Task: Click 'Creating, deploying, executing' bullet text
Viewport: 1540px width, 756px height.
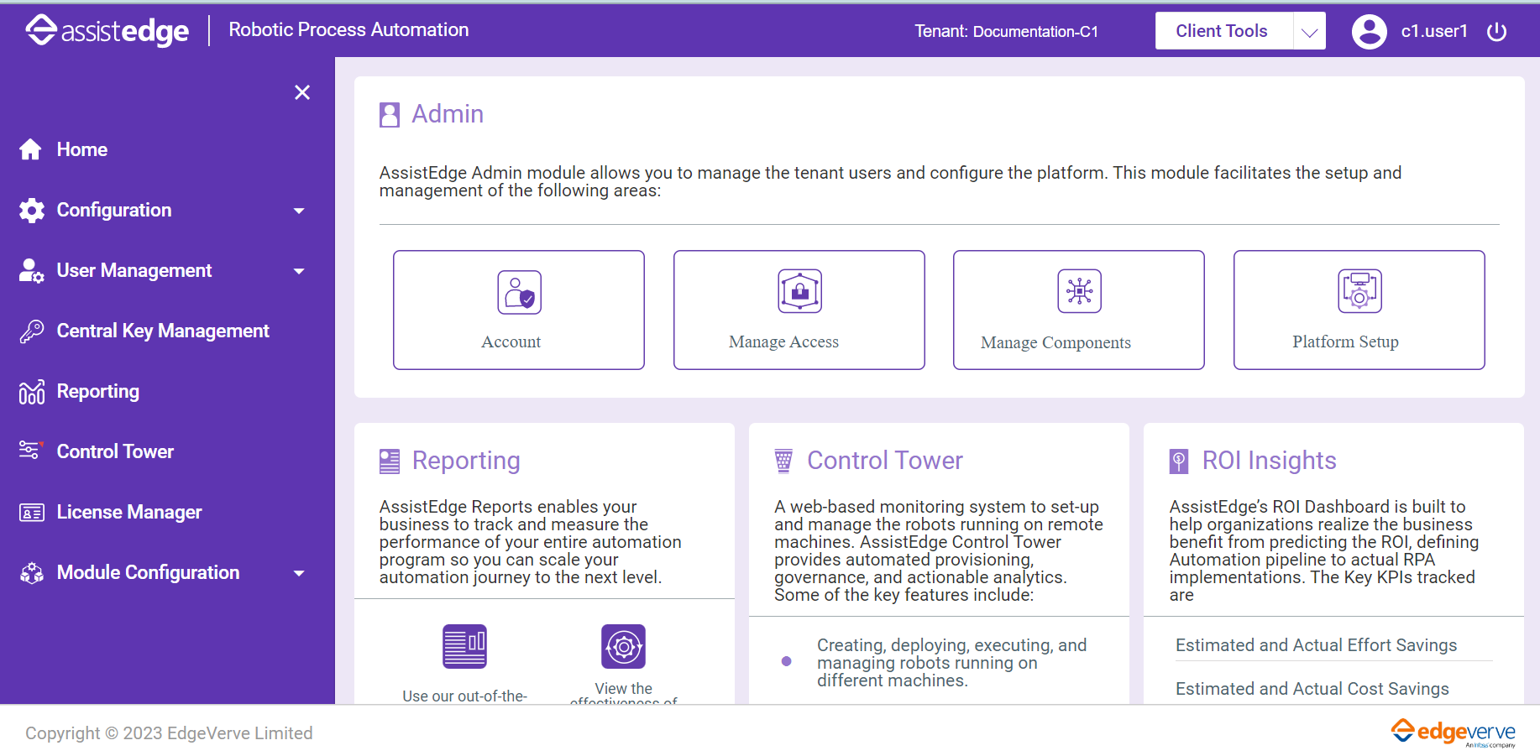Action: (951, 663)
